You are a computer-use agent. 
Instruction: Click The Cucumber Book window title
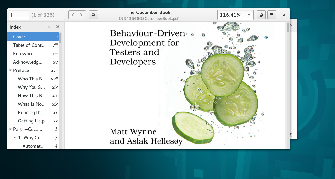(x=148, y=12)
